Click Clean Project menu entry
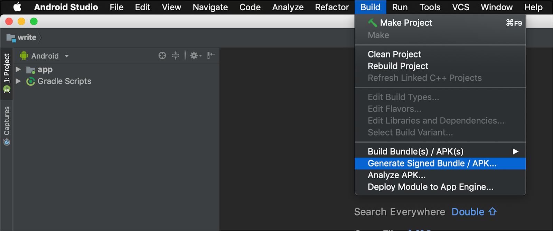Image resolution: width=553 pixels, height=231 pixels. click(x=394, y=54)
